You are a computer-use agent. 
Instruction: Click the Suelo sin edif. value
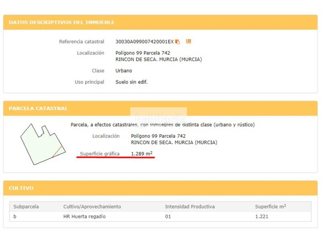[x=132, y=82]
